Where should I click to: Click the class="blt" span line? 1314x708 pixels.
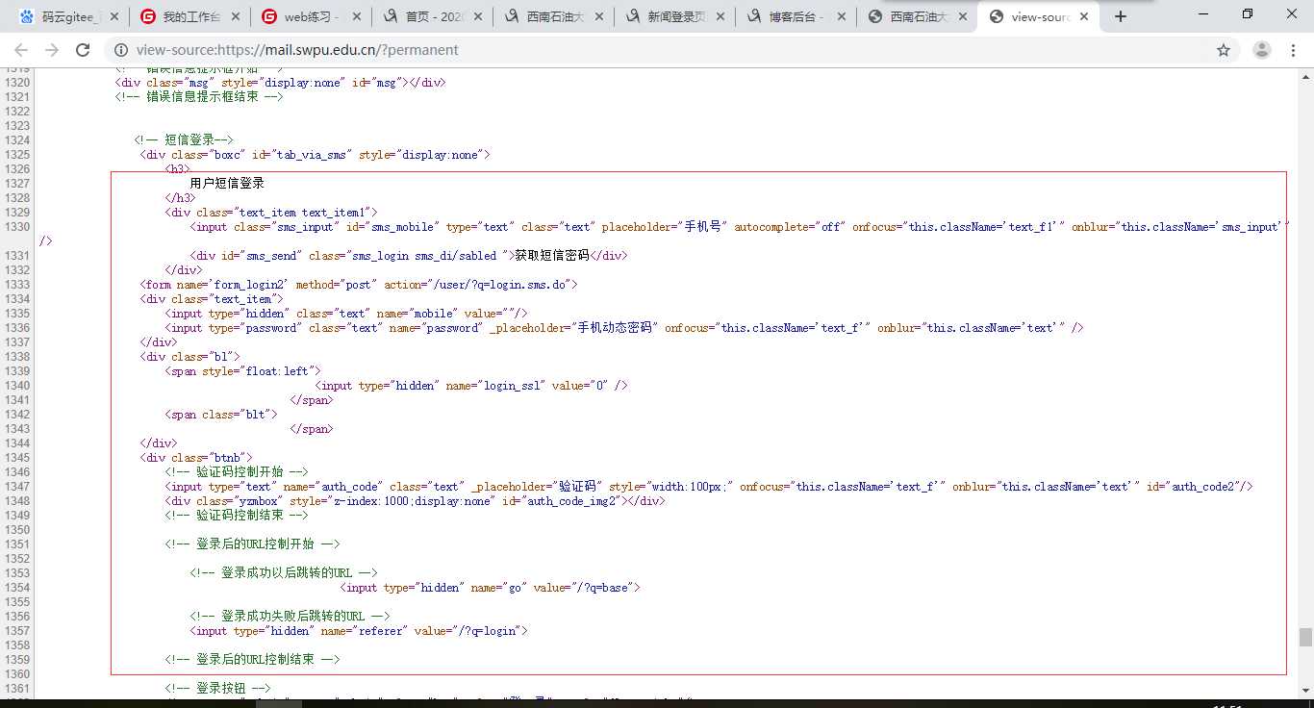coord(221,415)
